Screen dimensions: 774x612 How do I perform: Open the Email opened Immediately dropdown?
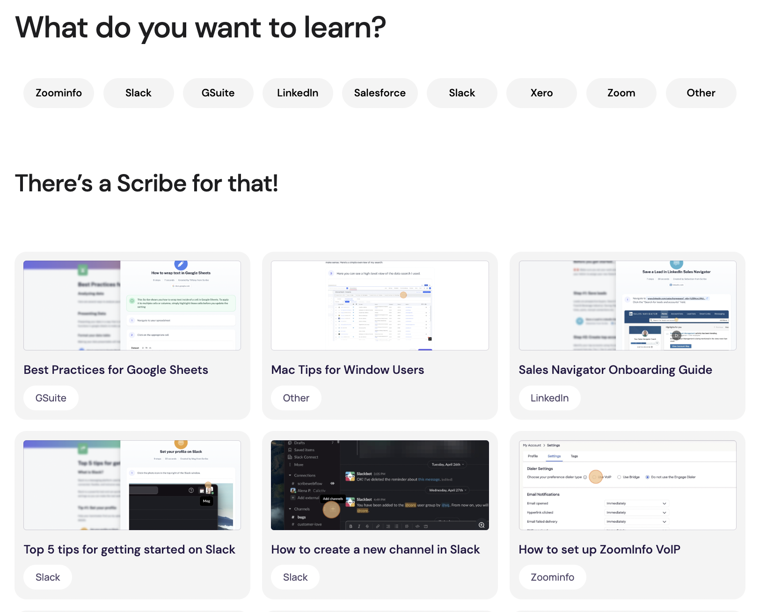click(x=637, y=503)
